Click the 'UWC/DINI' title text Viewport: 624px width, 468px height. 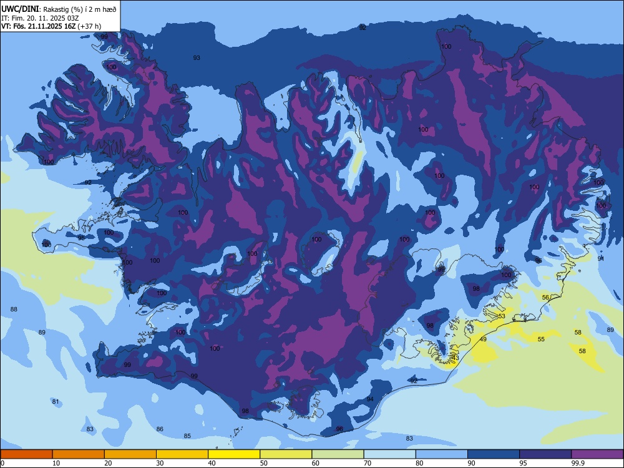(x=20, y=9)
